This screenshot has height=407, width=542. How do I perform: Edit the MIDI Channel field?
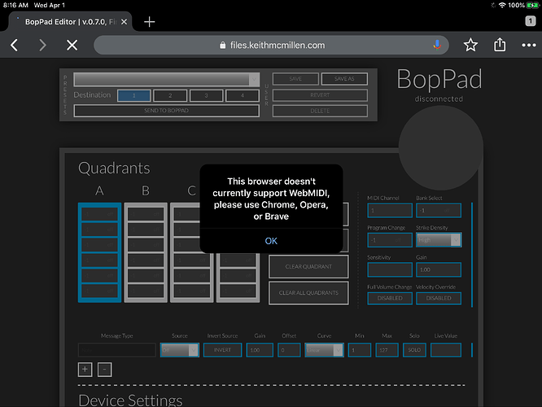pyautogui.click(x=390, y=211)
